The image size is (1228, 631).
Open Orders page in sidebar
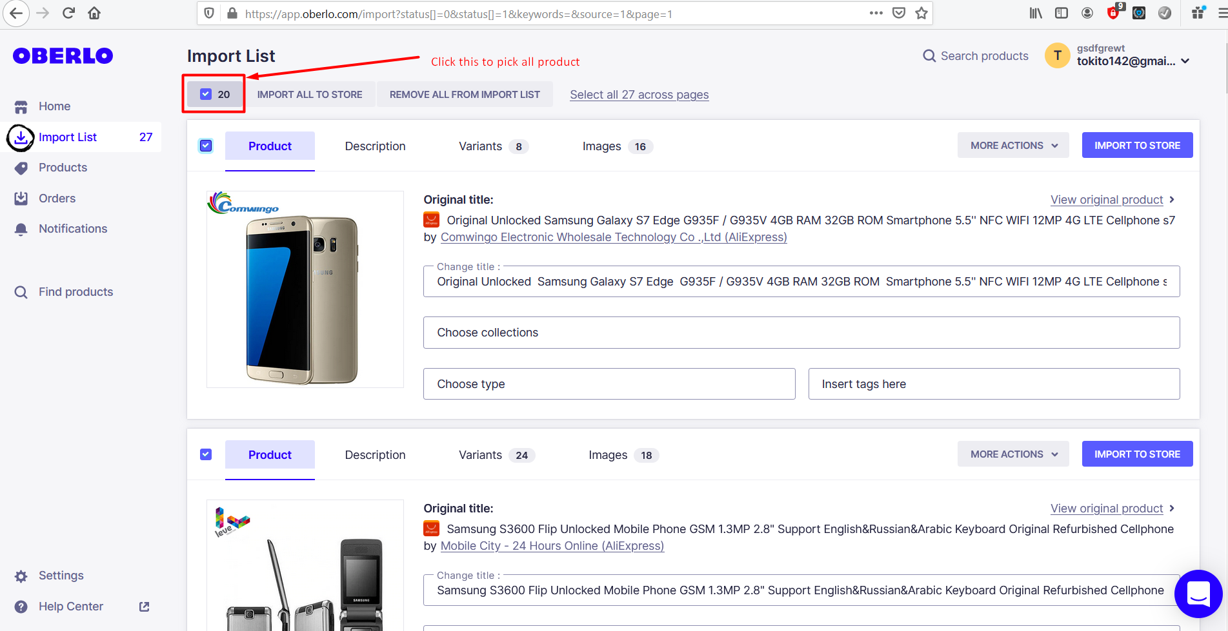click(57, 199)
